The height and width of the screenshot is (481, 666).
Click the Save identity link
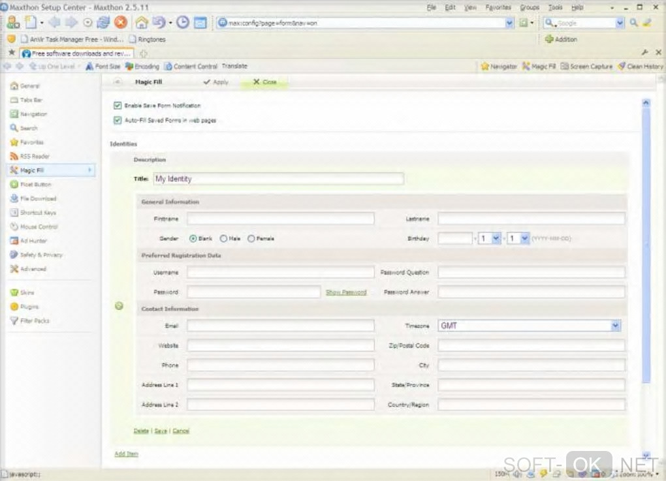click(161, 431)
